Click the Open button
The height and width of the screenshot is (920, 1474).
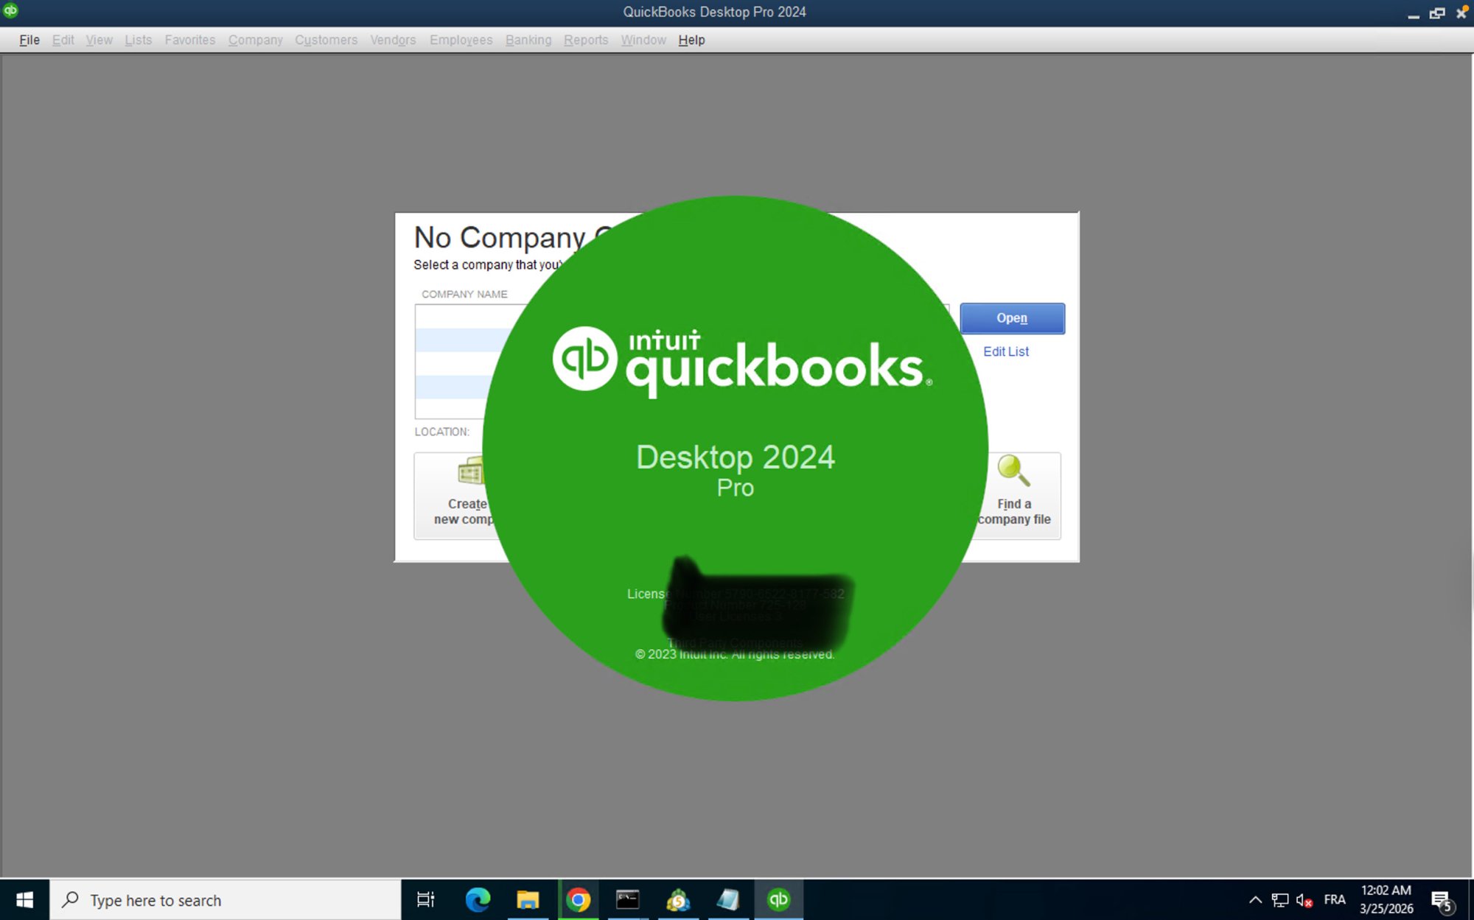click(x=1012, y=318)
